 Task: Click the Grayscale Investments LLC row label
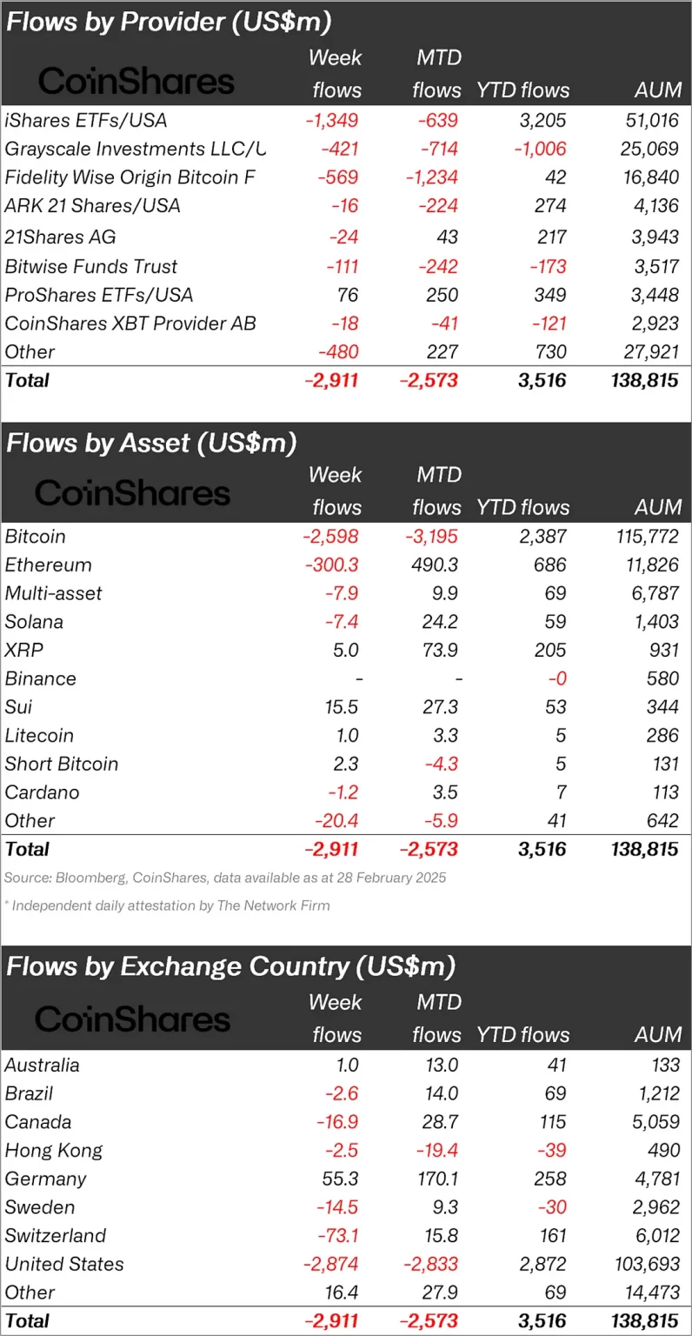[x=135, y=149]
